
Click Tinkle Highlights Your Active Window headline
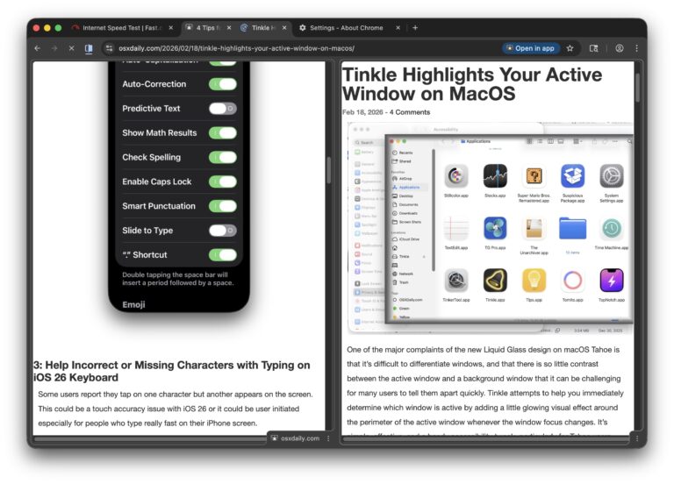[472, 84]
